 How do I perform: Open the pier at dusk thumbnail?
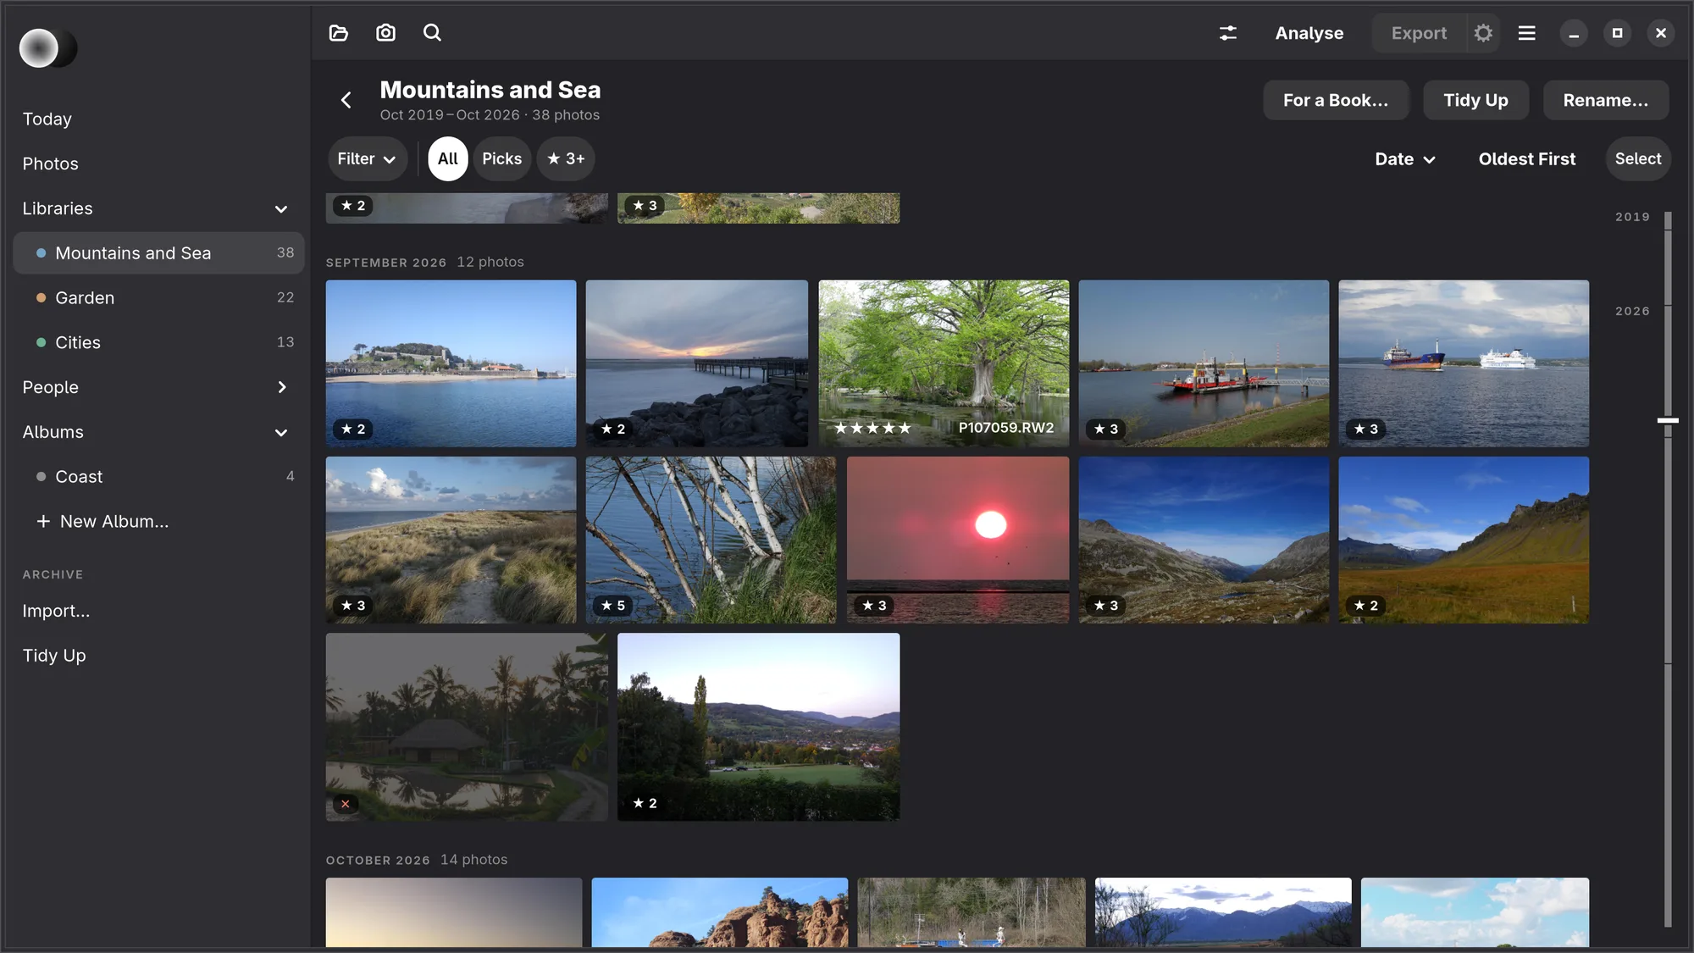click(x=696, y=363)
